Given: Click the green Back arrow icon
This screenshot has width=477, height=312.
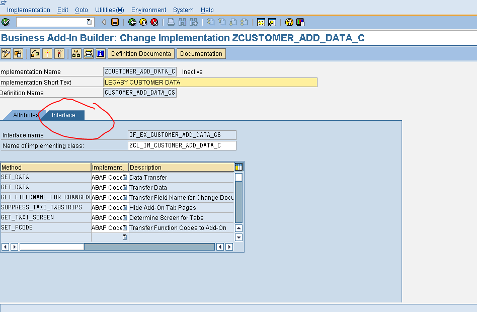Looking at the screenshot, I should point(132,22).
